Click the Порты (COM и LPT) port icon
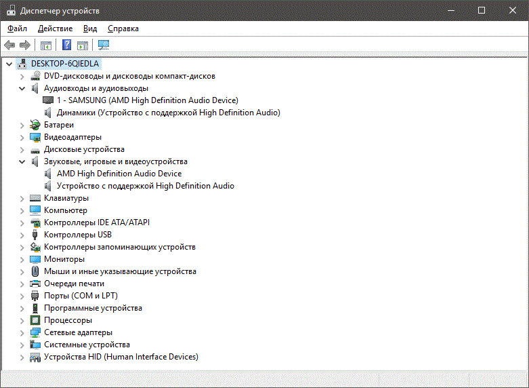The width and height of the screenshot is (529, 388). tap(35, 296)
